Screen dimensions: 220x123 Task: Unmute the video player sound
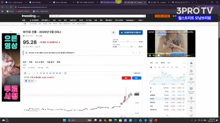point(154,55)
